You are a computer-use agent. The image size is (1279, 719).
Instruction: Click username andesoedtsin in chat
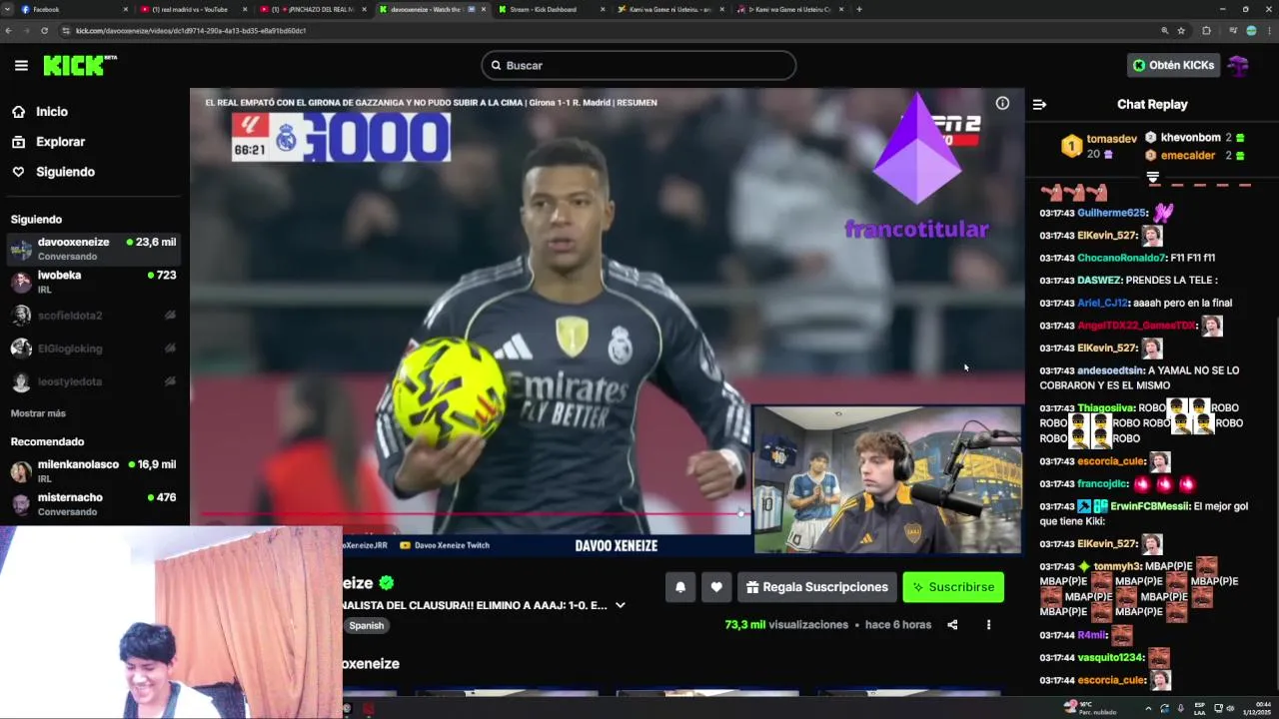coord(1110,370)
